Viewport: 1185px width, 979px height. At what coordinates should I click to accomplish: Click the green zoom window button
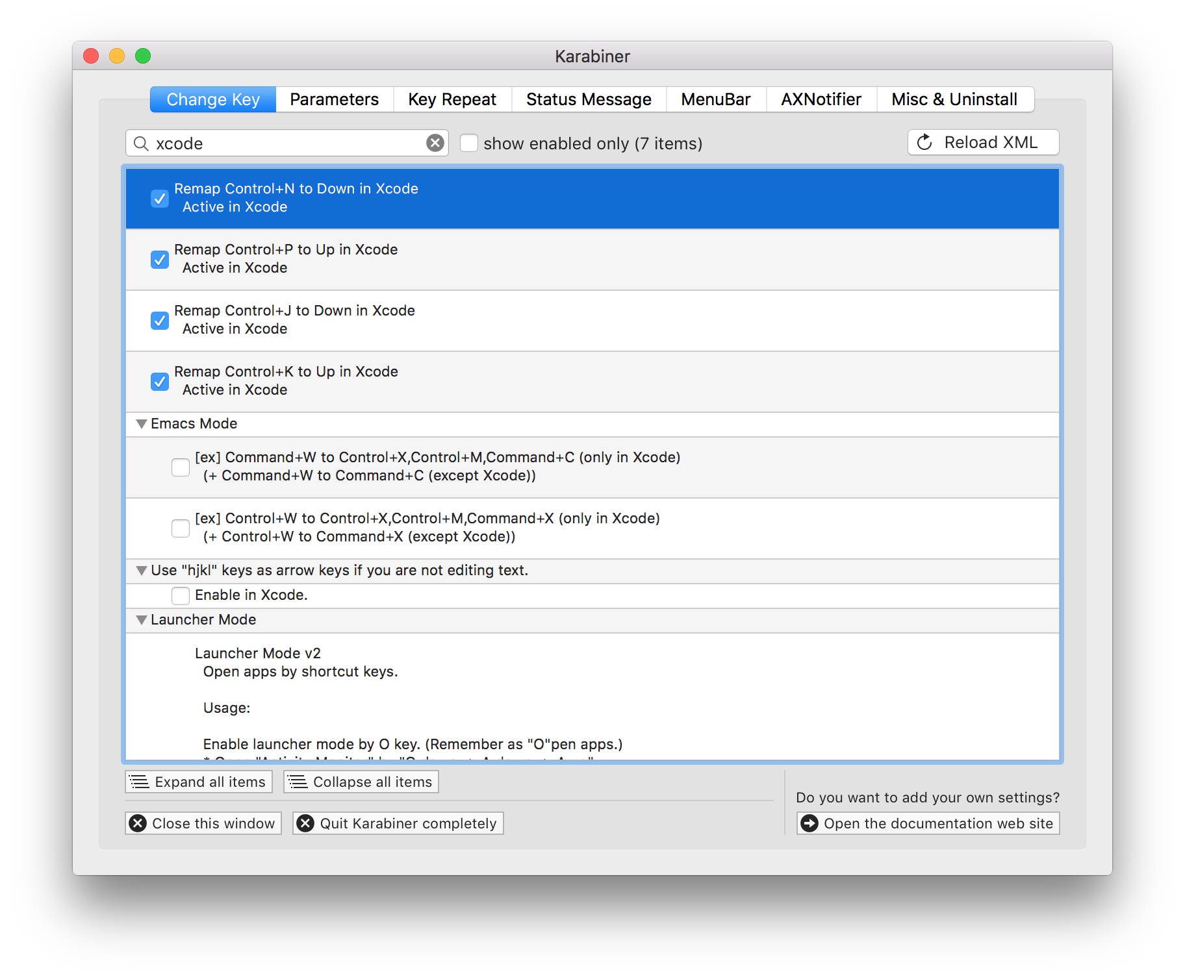[x=143, y=56]
